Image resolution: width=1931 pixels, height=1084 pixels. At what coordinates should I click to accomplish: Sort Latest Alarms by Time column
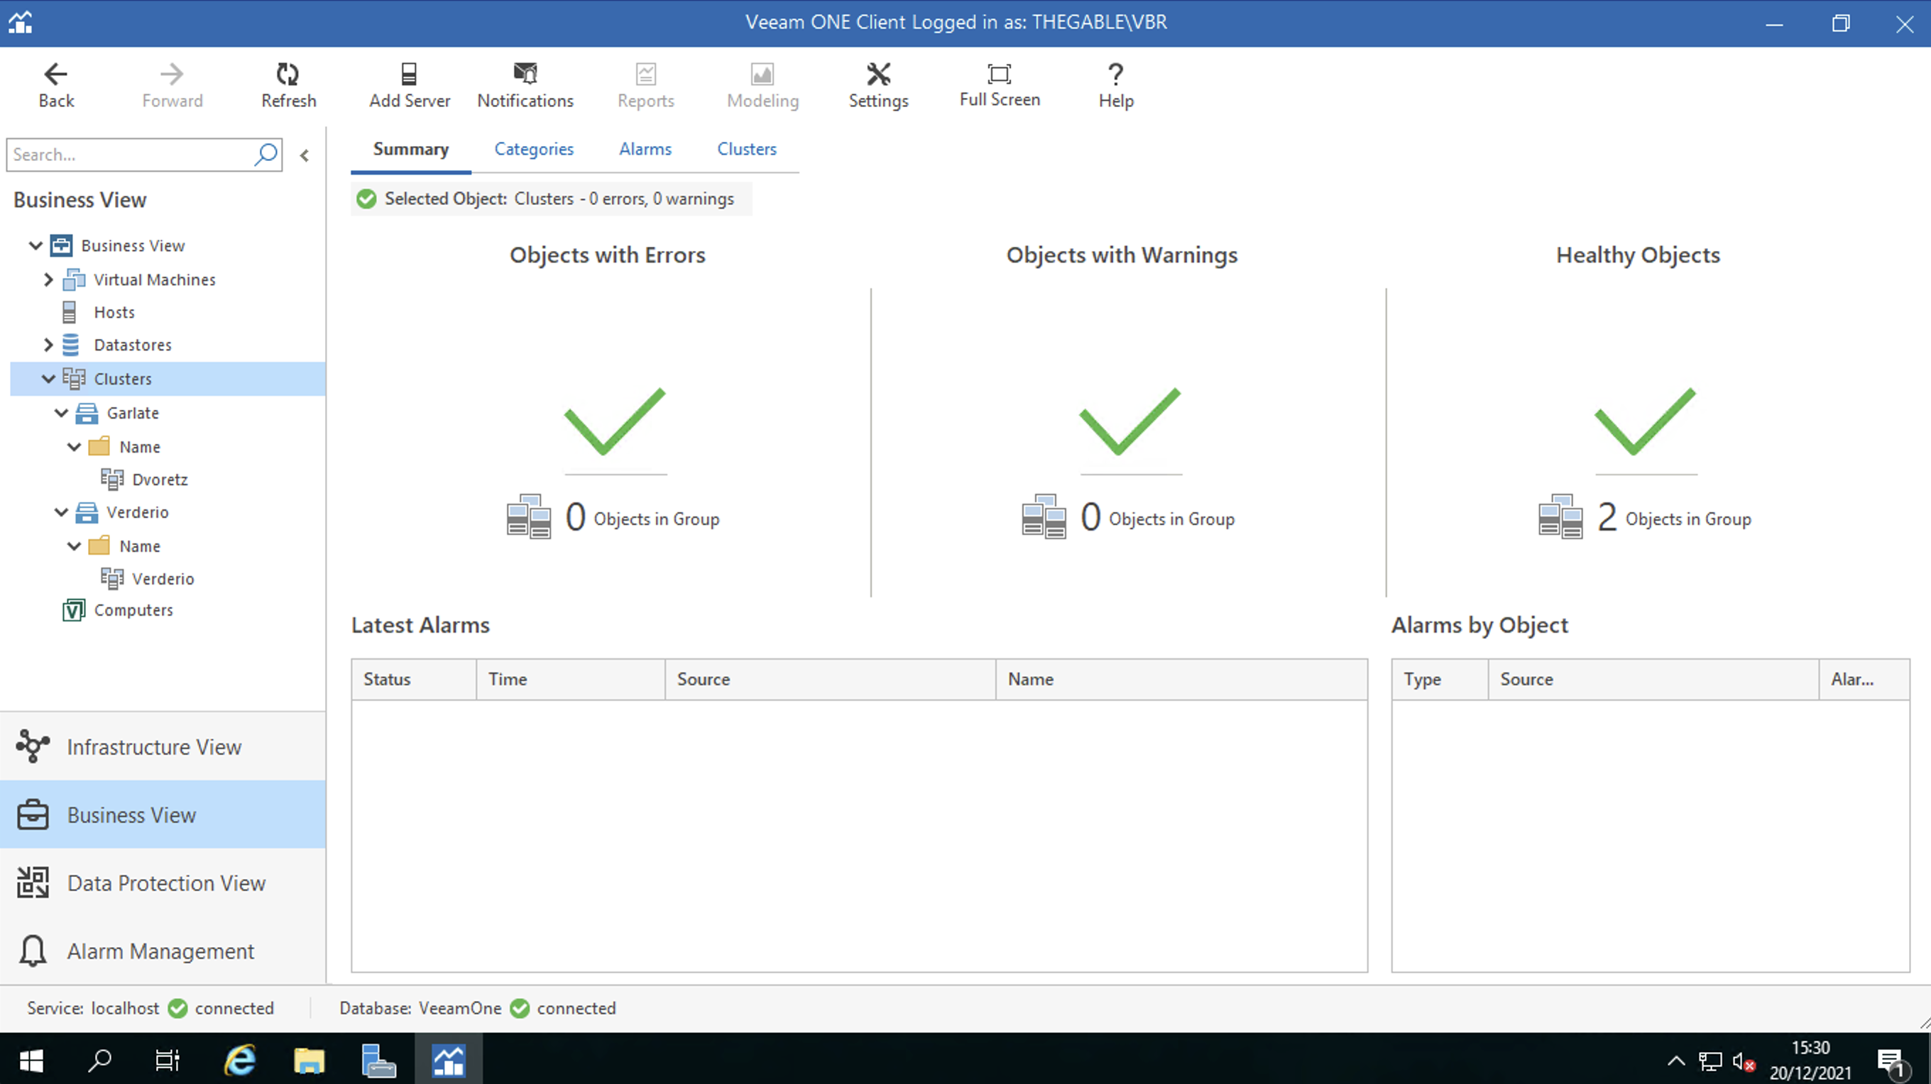pos(571,680)
